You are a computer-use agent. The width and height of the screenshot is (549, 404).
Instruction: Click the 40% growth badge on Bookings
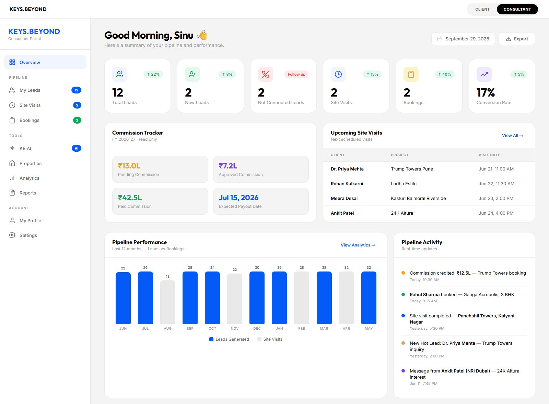pos(444,74)
